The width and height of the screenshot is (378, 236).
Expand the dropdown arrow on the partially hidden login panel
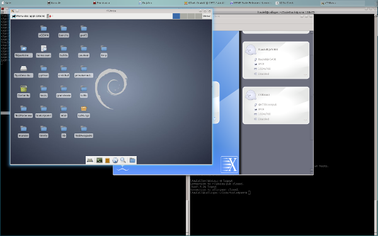(x=215, y=118)
